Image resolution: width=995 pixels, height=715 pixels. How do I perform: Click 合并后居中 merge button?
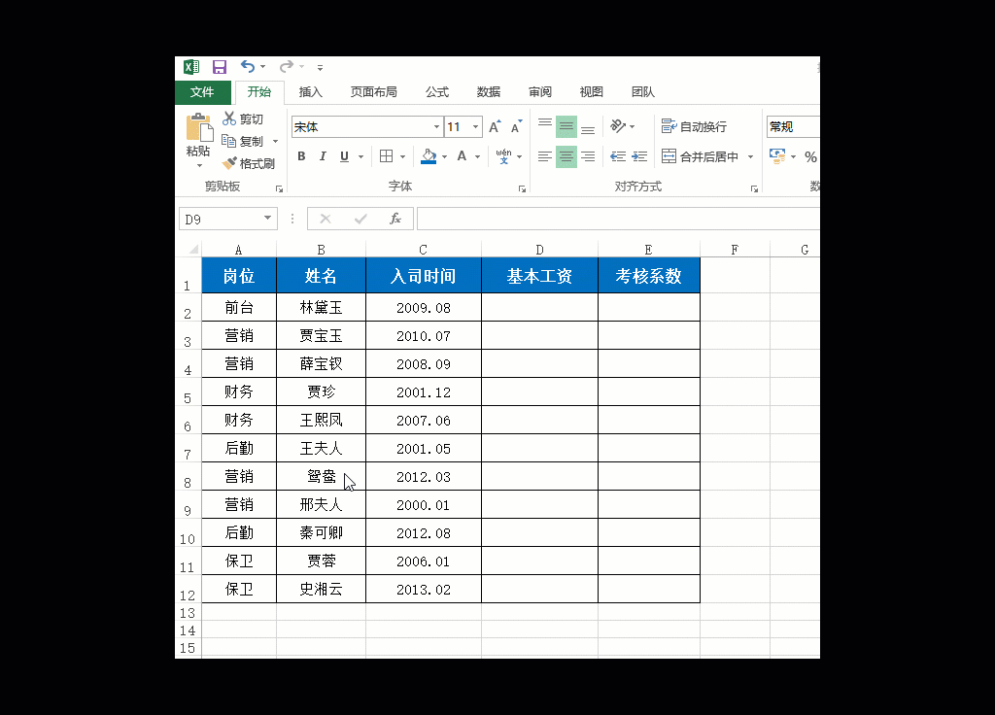click(x=700, y=156)
